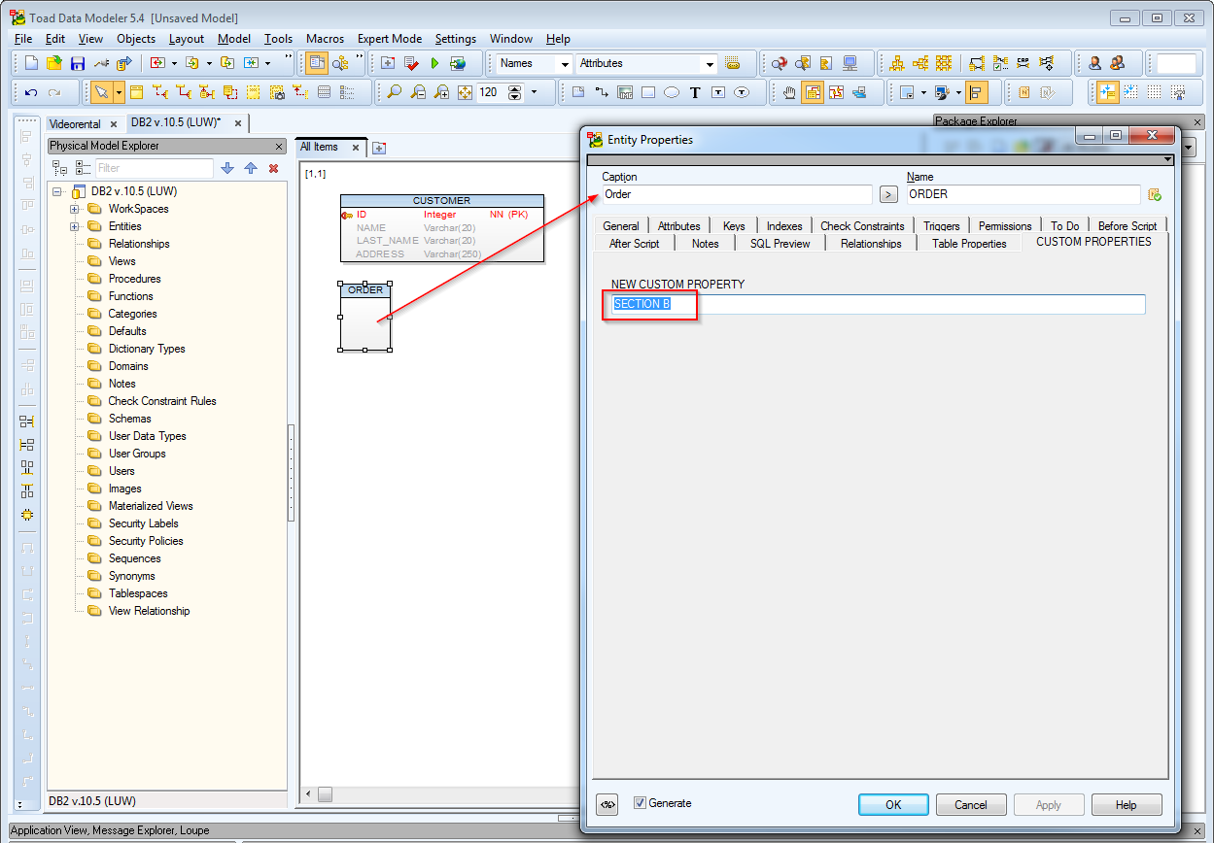Click the OK button

point(893,804)
